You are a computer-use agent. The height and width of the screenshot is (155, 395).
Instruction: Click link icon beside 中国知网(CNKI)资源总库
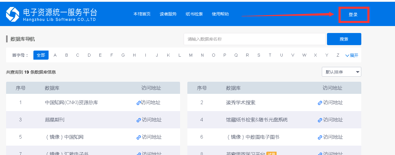[x=138, y=103]
